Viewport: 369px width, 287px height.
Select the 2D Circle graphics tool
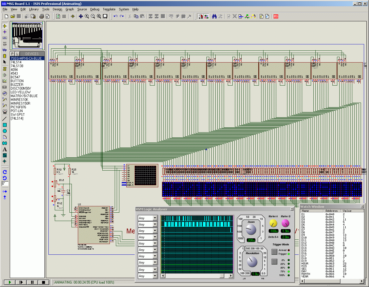coord(5,131)
